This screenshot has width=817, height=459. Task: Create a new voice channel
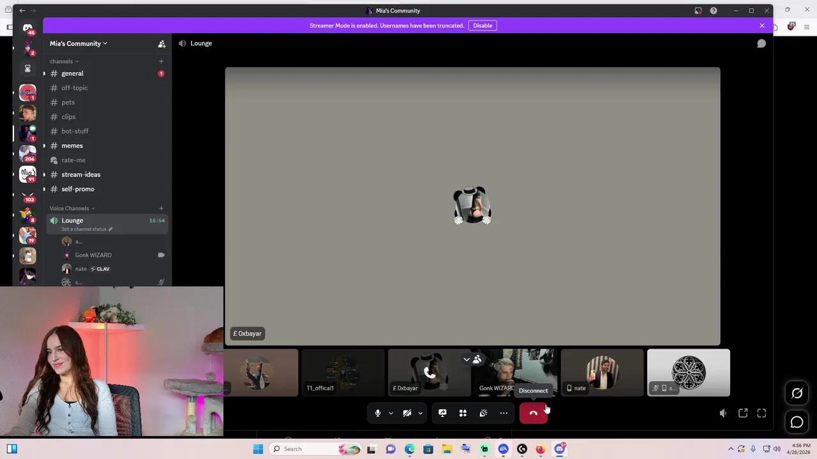pyautogui.click(x=161, y=208)
